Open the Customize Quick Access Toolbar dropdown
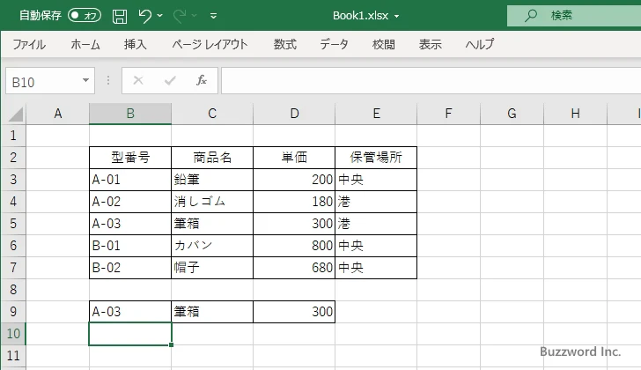The height and width of the screenshot is (370, 641). click(214, 16)
